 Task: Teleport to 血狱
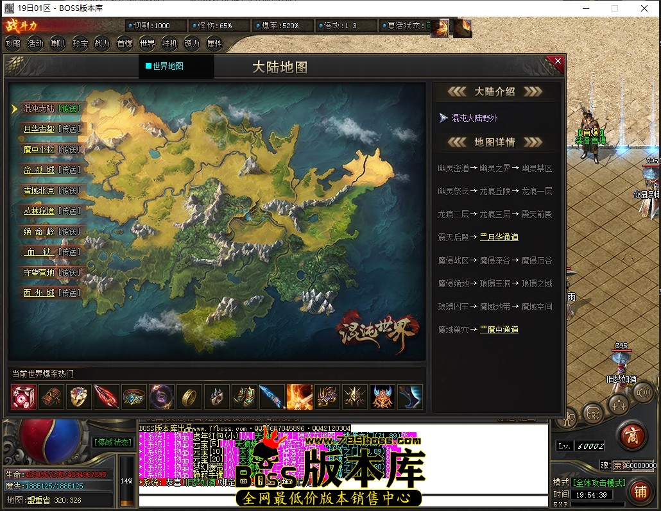click(69, 252)
